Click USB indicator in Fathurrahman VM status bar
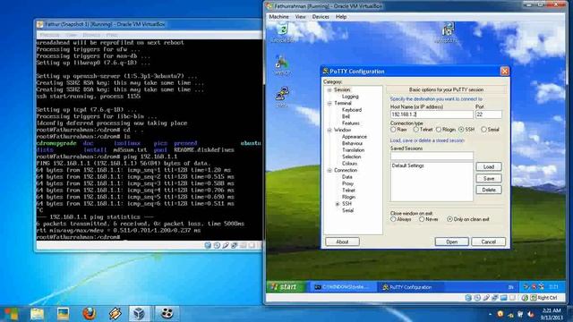Screen dimensions: 573x322 [485, 298]
